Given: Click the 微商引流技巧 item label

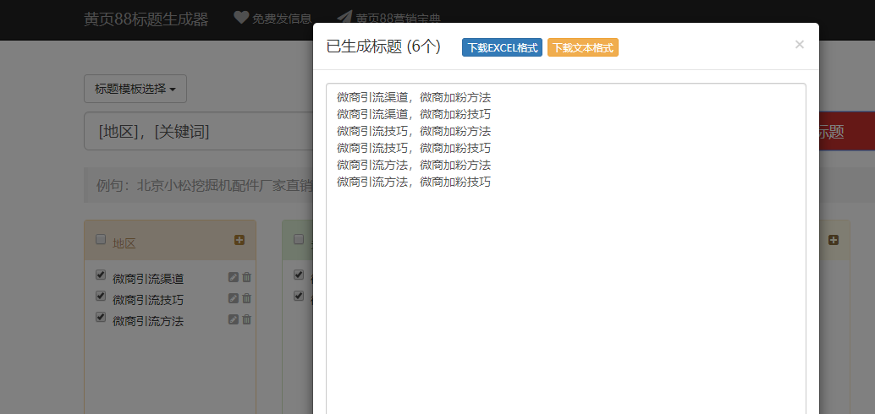Looking at the screenshot, I should 148,300.
